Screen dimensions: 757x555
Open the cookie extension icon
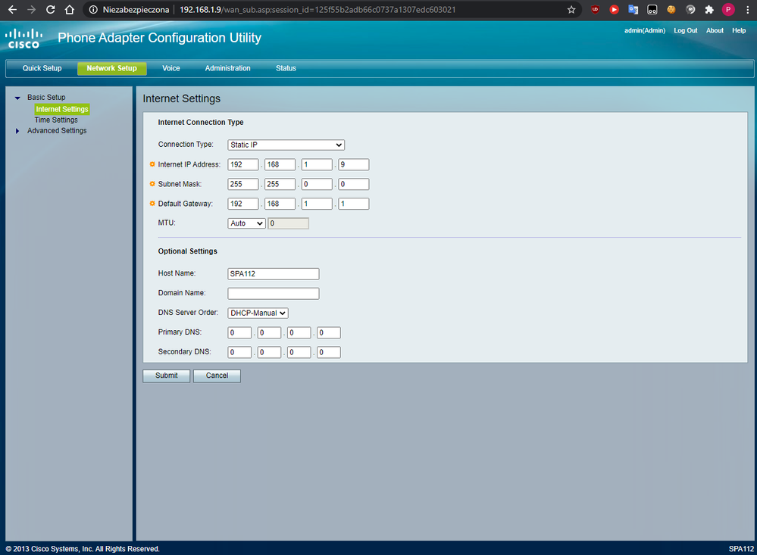(671, 11)
